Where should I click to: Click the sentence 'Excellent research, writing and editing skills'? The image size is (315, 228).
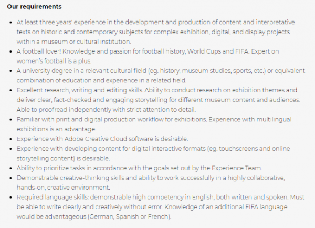pyautogui.click(x=80, y=90)
